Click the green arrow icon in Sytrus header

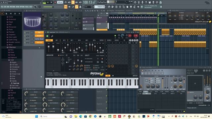[x=47, y=36]
